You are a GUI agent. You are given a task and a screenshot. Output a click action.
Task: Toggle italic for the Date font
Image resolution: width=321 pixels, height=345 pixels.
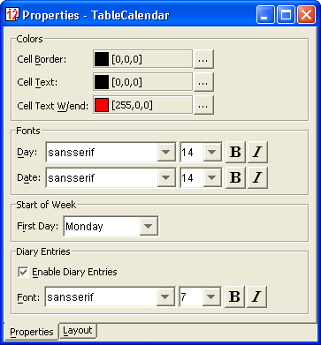point(257,177)
